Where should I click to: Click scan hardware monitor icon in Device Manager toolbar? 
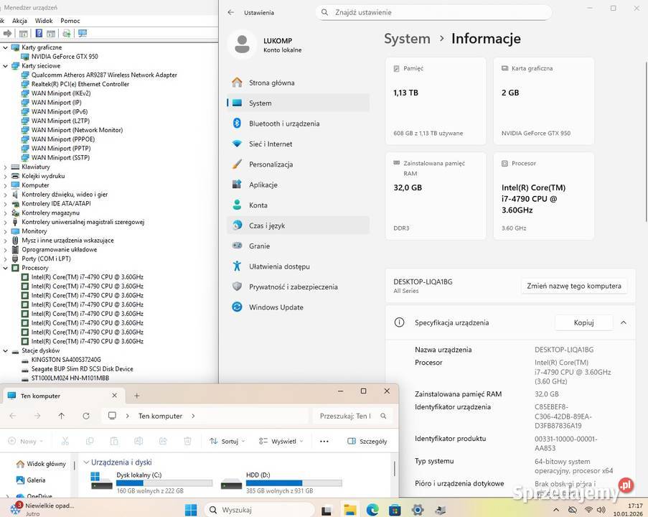(x=83, y=34)
